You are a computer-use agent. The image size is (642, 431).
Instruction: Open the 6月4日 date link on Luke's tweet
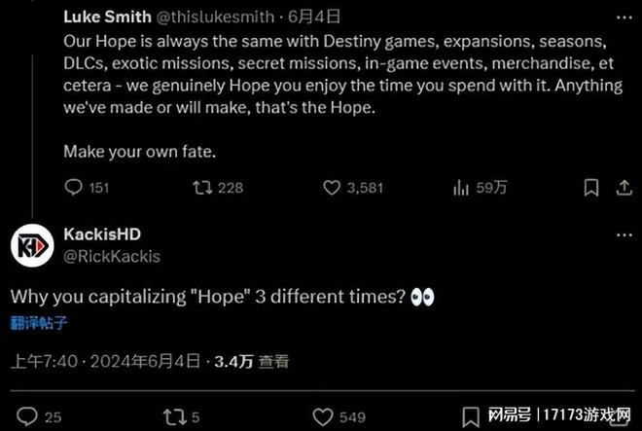pyautogui.click(x=300, y=17)
